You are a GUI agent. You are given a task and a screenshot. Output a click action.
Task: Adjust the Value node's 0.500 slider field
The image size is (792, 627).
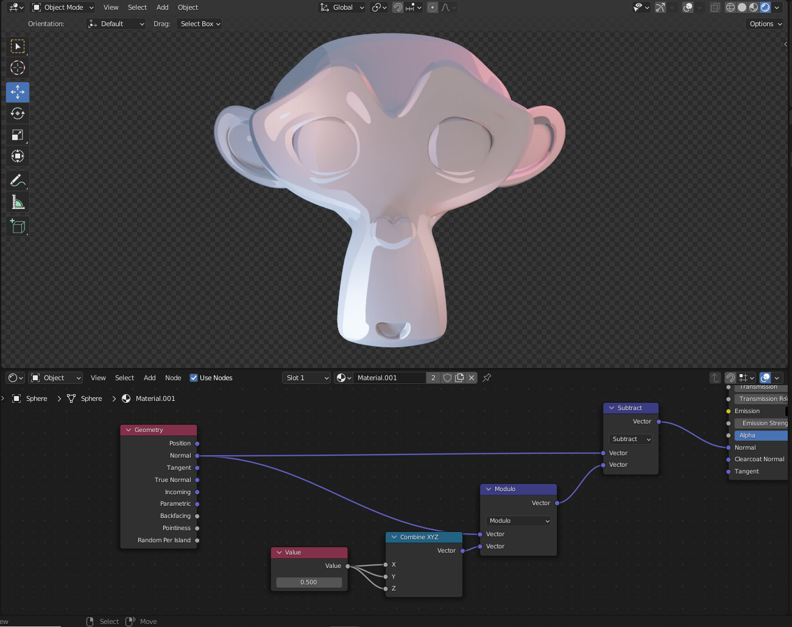(309, 582)
